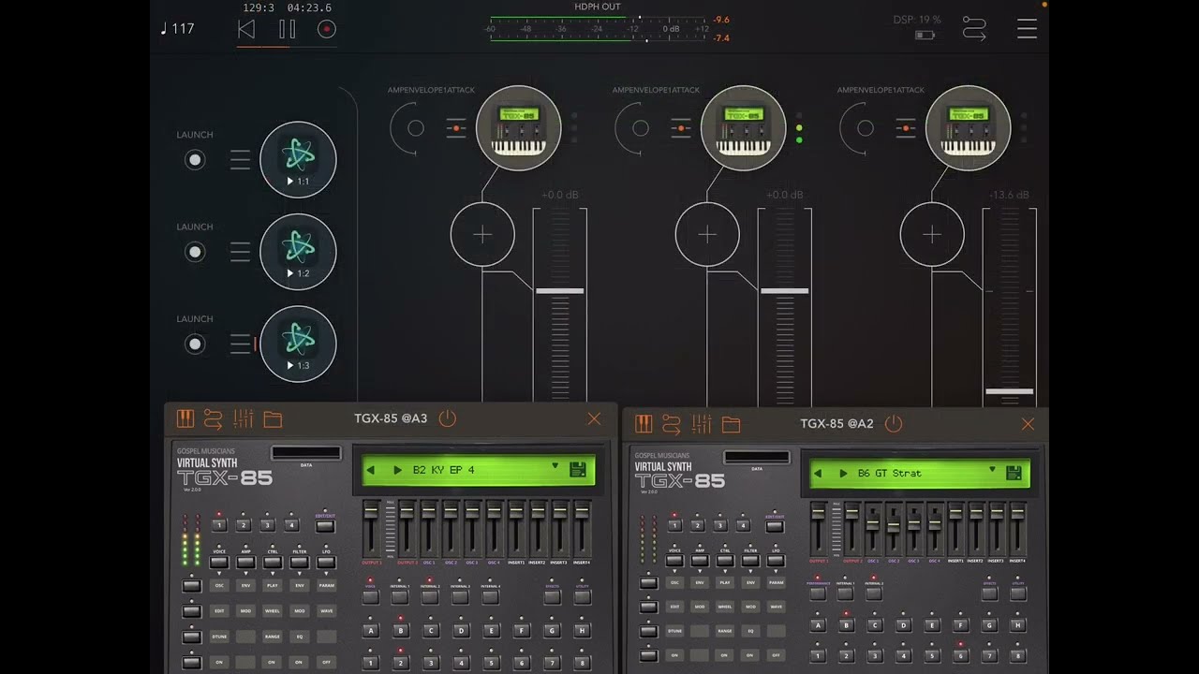Screen dimensions: 1199x674
Task: Start recording with the record button
Action: click(x=326, y=29)
